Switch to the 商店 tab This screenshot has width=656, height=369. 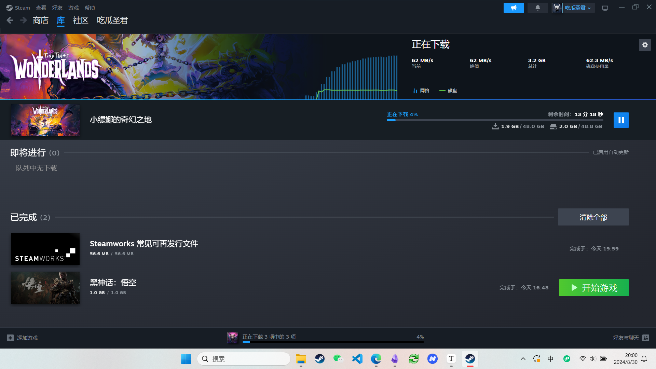tap(41, 20)
